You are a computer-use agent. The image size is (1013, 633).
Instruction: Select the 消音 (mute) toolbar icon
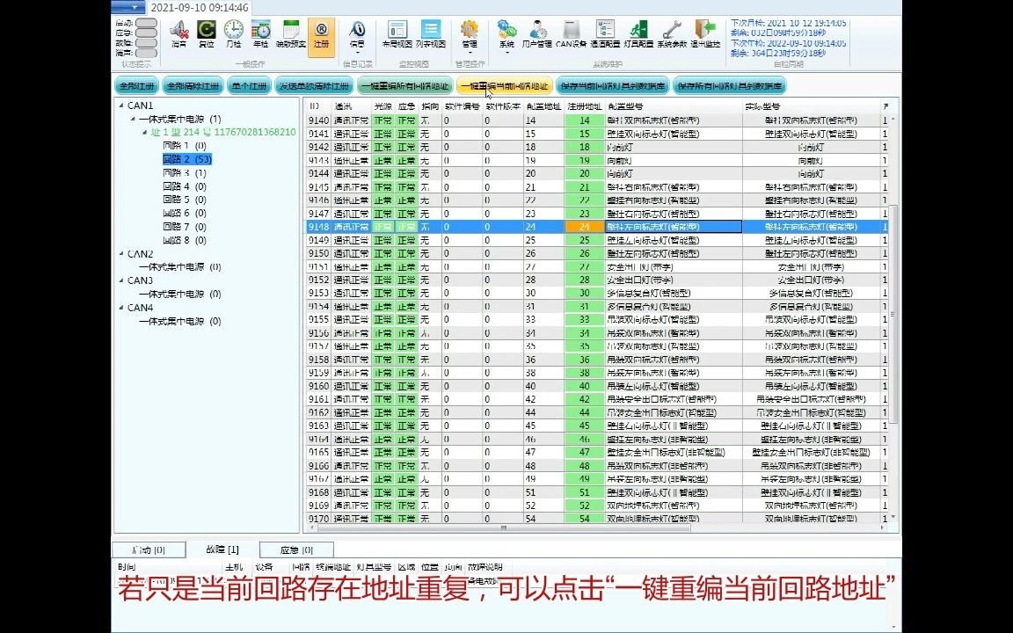pos(179,33)
